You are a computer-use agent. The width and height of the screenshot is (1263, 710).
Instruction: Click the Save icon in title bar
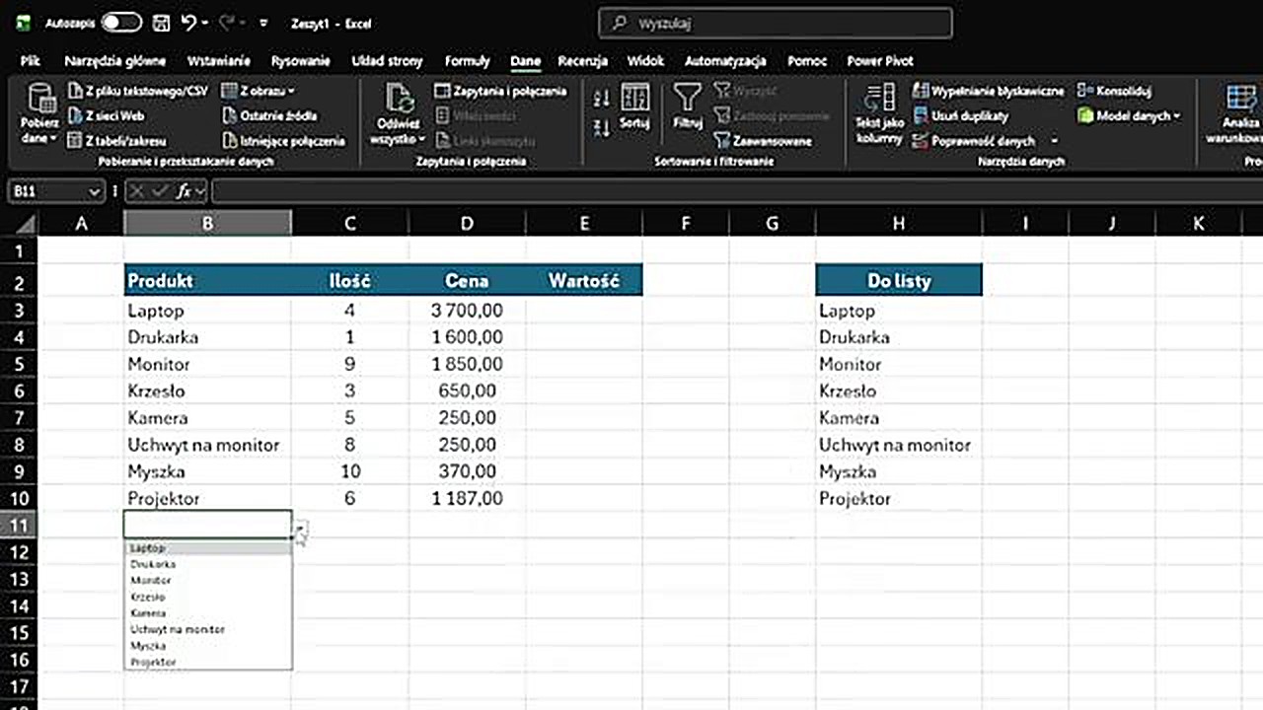pos(163,23)
